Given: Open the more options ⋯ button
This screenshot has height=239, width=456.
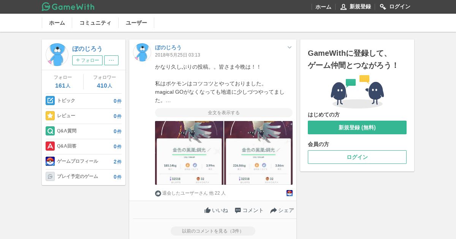Looking at the screenshot, I should 111,60.
